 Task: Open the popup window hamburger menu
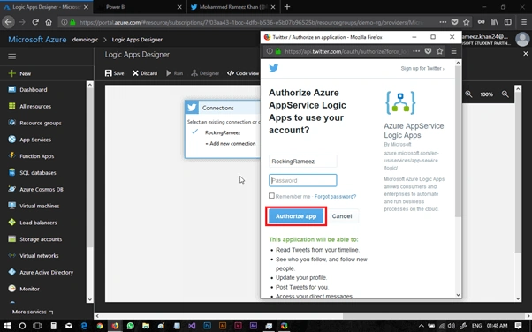pos(453,51)
